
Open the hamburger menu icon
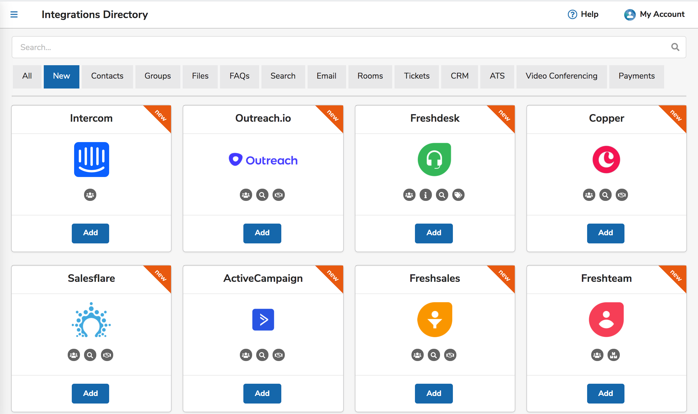pos(14,14)
